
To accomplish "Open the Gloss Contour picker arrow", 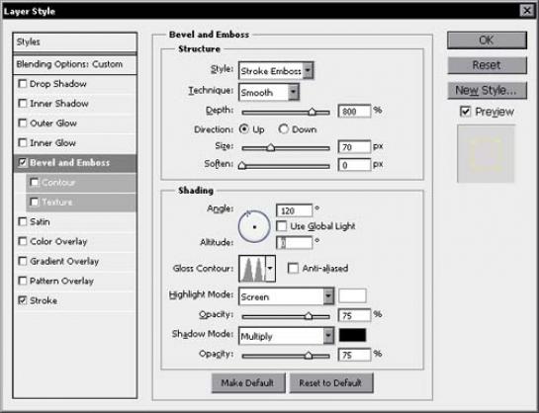I will [x=270, y=269].
